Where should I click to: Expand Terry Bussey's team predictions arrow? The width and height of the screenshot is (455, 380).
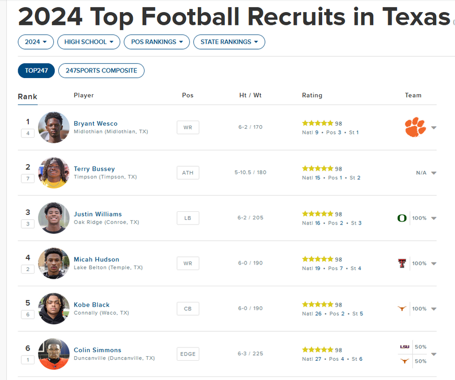click(434, 173)
